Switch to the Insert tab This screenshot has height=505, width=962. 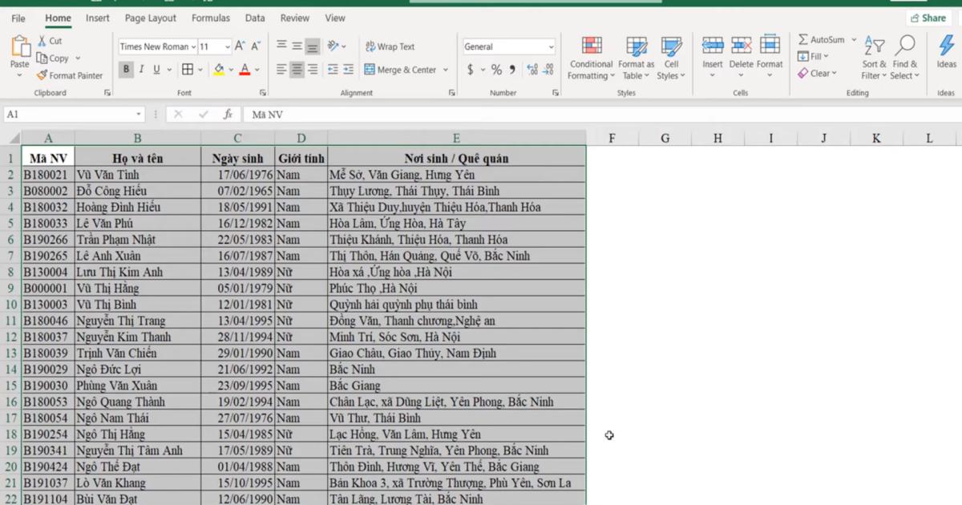(98, 18)
